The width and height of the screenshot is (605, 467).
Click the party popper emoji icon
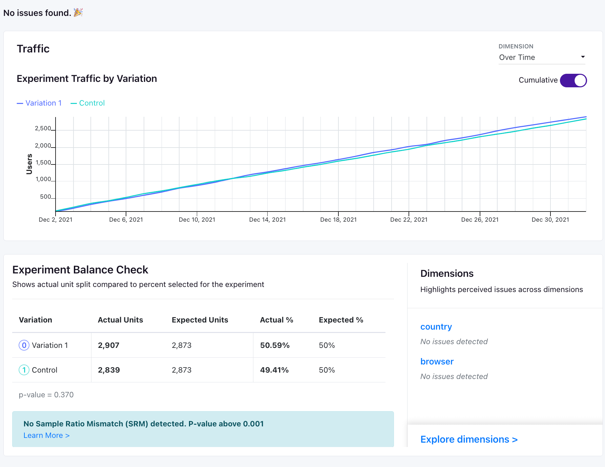pyautogui.click(x=78, y=13)
